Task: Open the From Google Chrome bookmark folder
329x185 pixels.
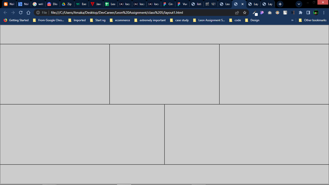Action: point(48,20)
